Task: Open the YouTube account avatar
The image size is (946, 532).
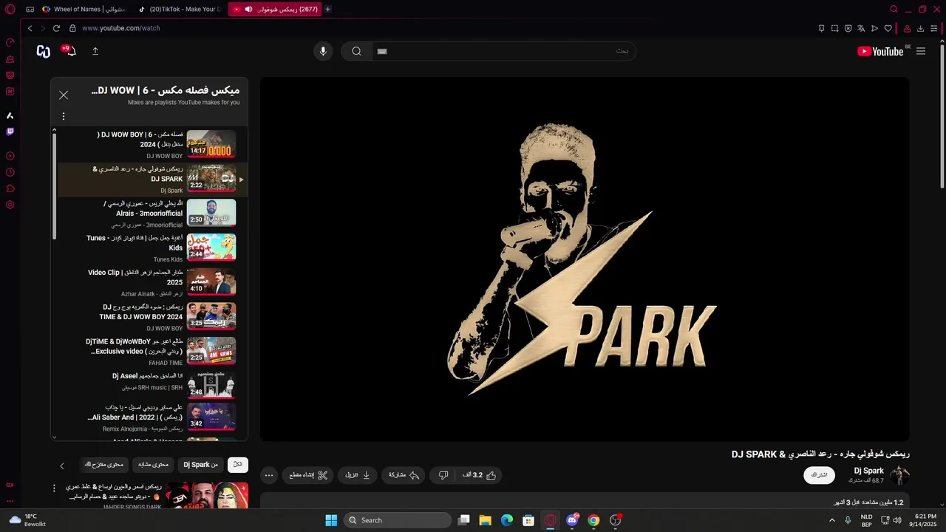Action: pyautogui.click(x=44, y=51)
